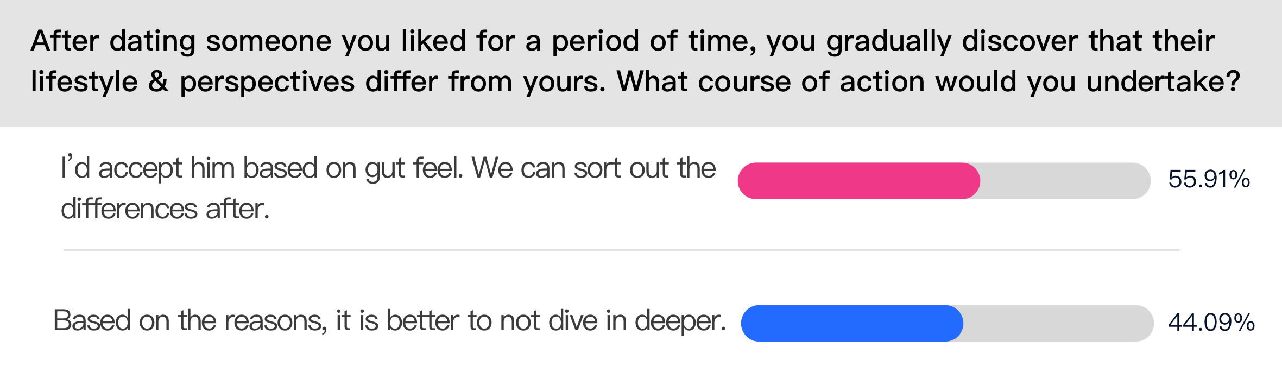Click the rounded left cap of blue bar
The image size is (1282, 391).
(750, 323)
